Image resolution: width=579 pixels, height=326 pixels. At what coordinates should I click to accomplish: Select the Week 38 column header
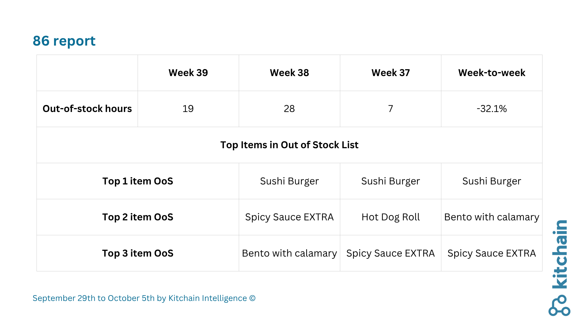289,73
